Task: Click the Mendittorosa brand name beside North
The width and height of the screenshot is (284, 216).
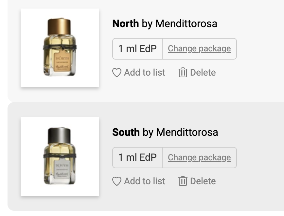Action: 186,24
